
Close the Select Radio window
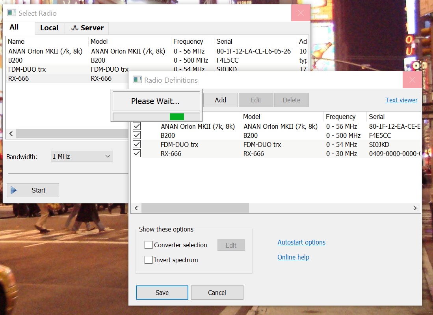(301, 13)
